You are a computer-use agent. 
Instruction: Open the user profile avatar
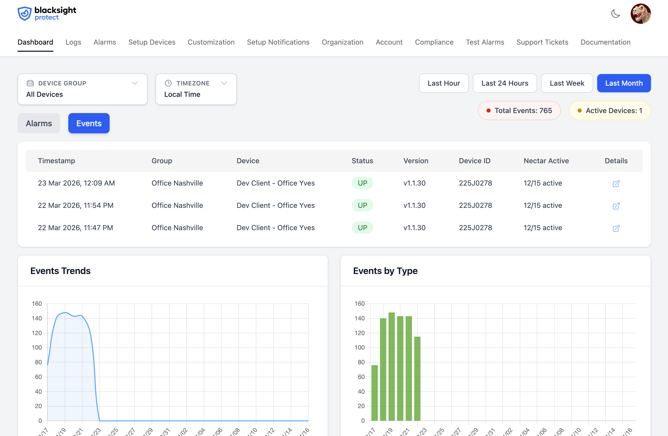pos(641,13)
